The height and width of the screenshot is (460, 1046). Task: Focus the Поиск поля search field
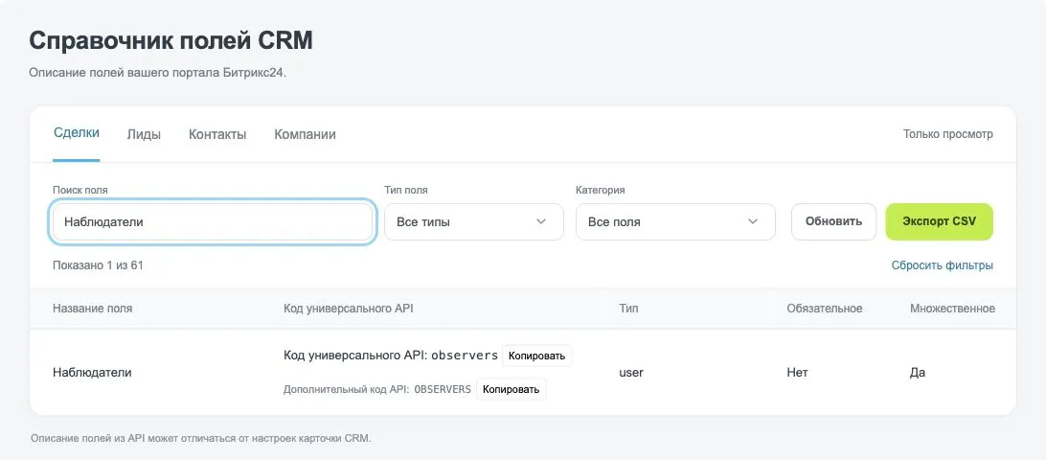point(212,221)
